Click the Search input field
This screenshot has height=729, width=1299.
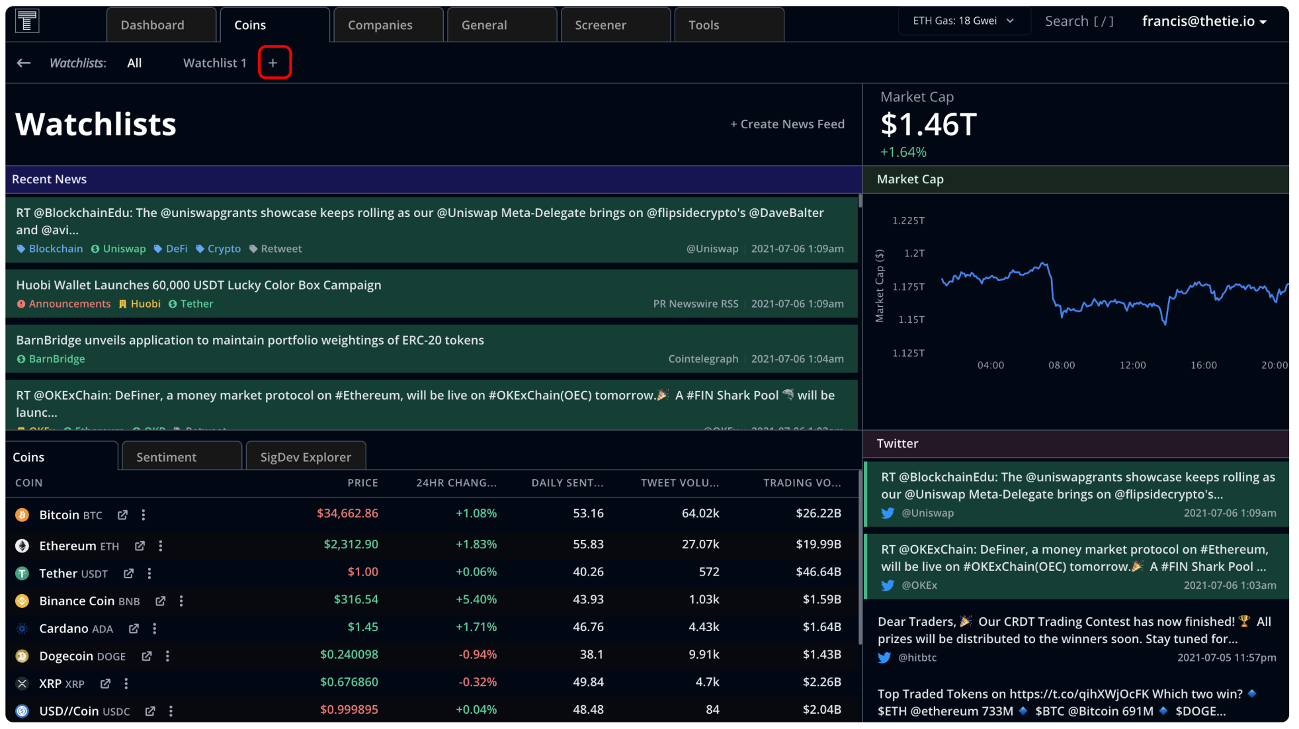1079,21
